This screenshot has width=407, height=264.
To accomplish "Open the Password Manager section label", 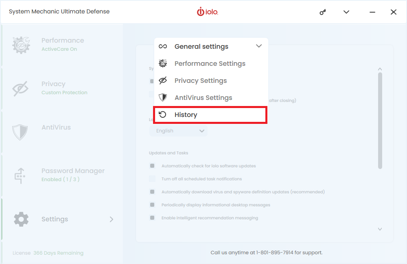I will point(73,171).
